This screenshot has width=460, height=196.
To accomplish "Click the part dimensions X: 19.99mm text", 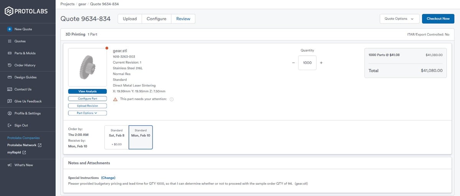I will click(x=139, y=91).
